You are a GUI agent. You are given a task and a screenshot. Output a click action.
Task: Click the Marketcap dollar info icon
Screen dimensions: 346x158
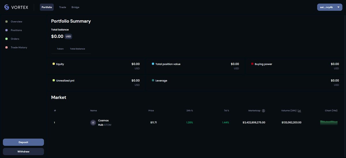click(x=263, y=111)
